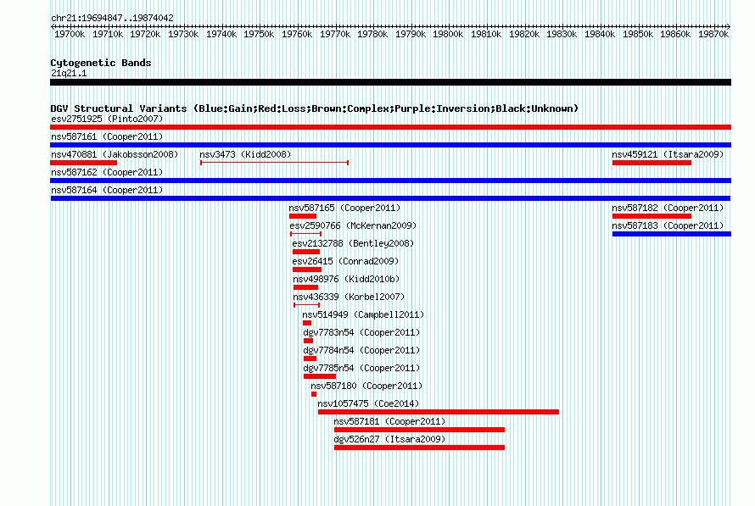755x506 pixels.
Task: Open the nsv3473 (Kidd2008) label
Action: pyautogui.click(x=245, y=154)
